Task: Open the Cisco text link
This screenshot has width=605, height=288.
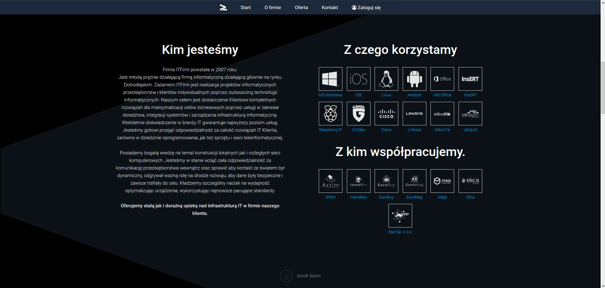Action: click(x=386, y=130)
